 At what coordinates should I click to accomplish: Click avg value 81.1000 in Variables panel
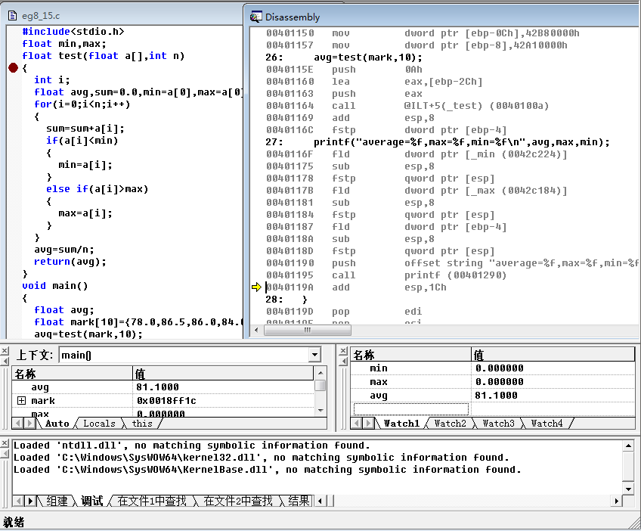pyautogui.click(x=157, y=387)
